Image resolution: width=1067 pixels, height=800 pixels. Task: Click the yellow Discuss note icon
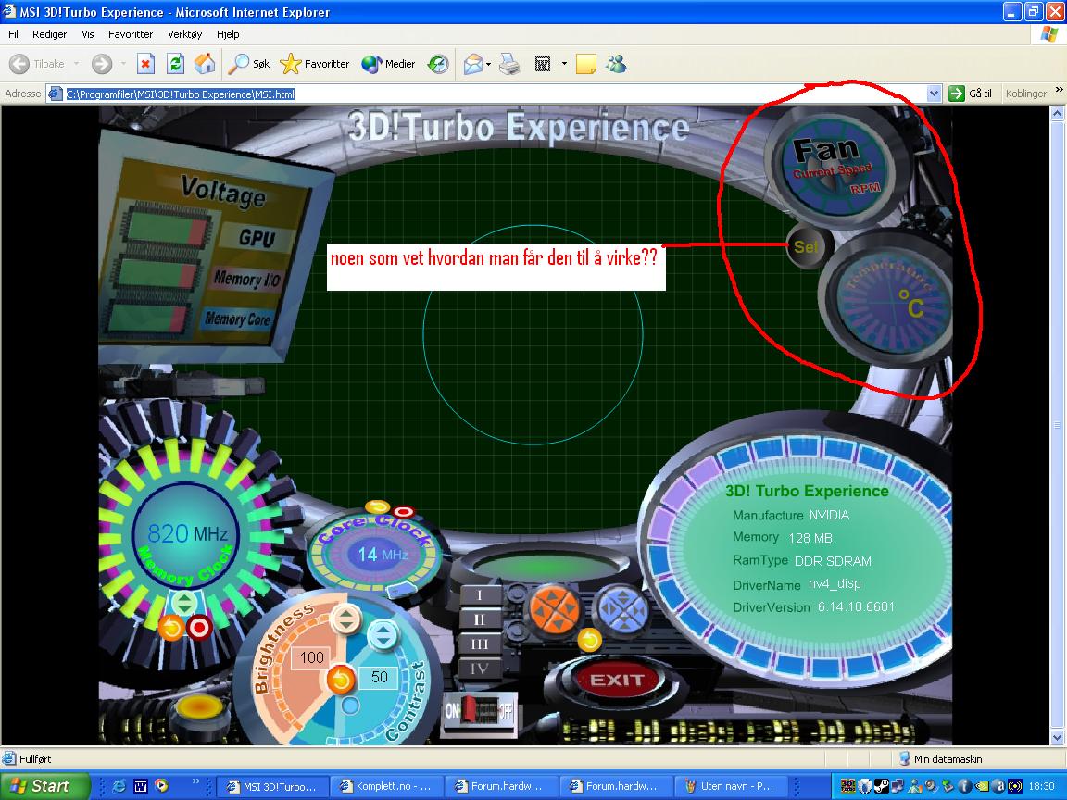[x=586, y=64]
